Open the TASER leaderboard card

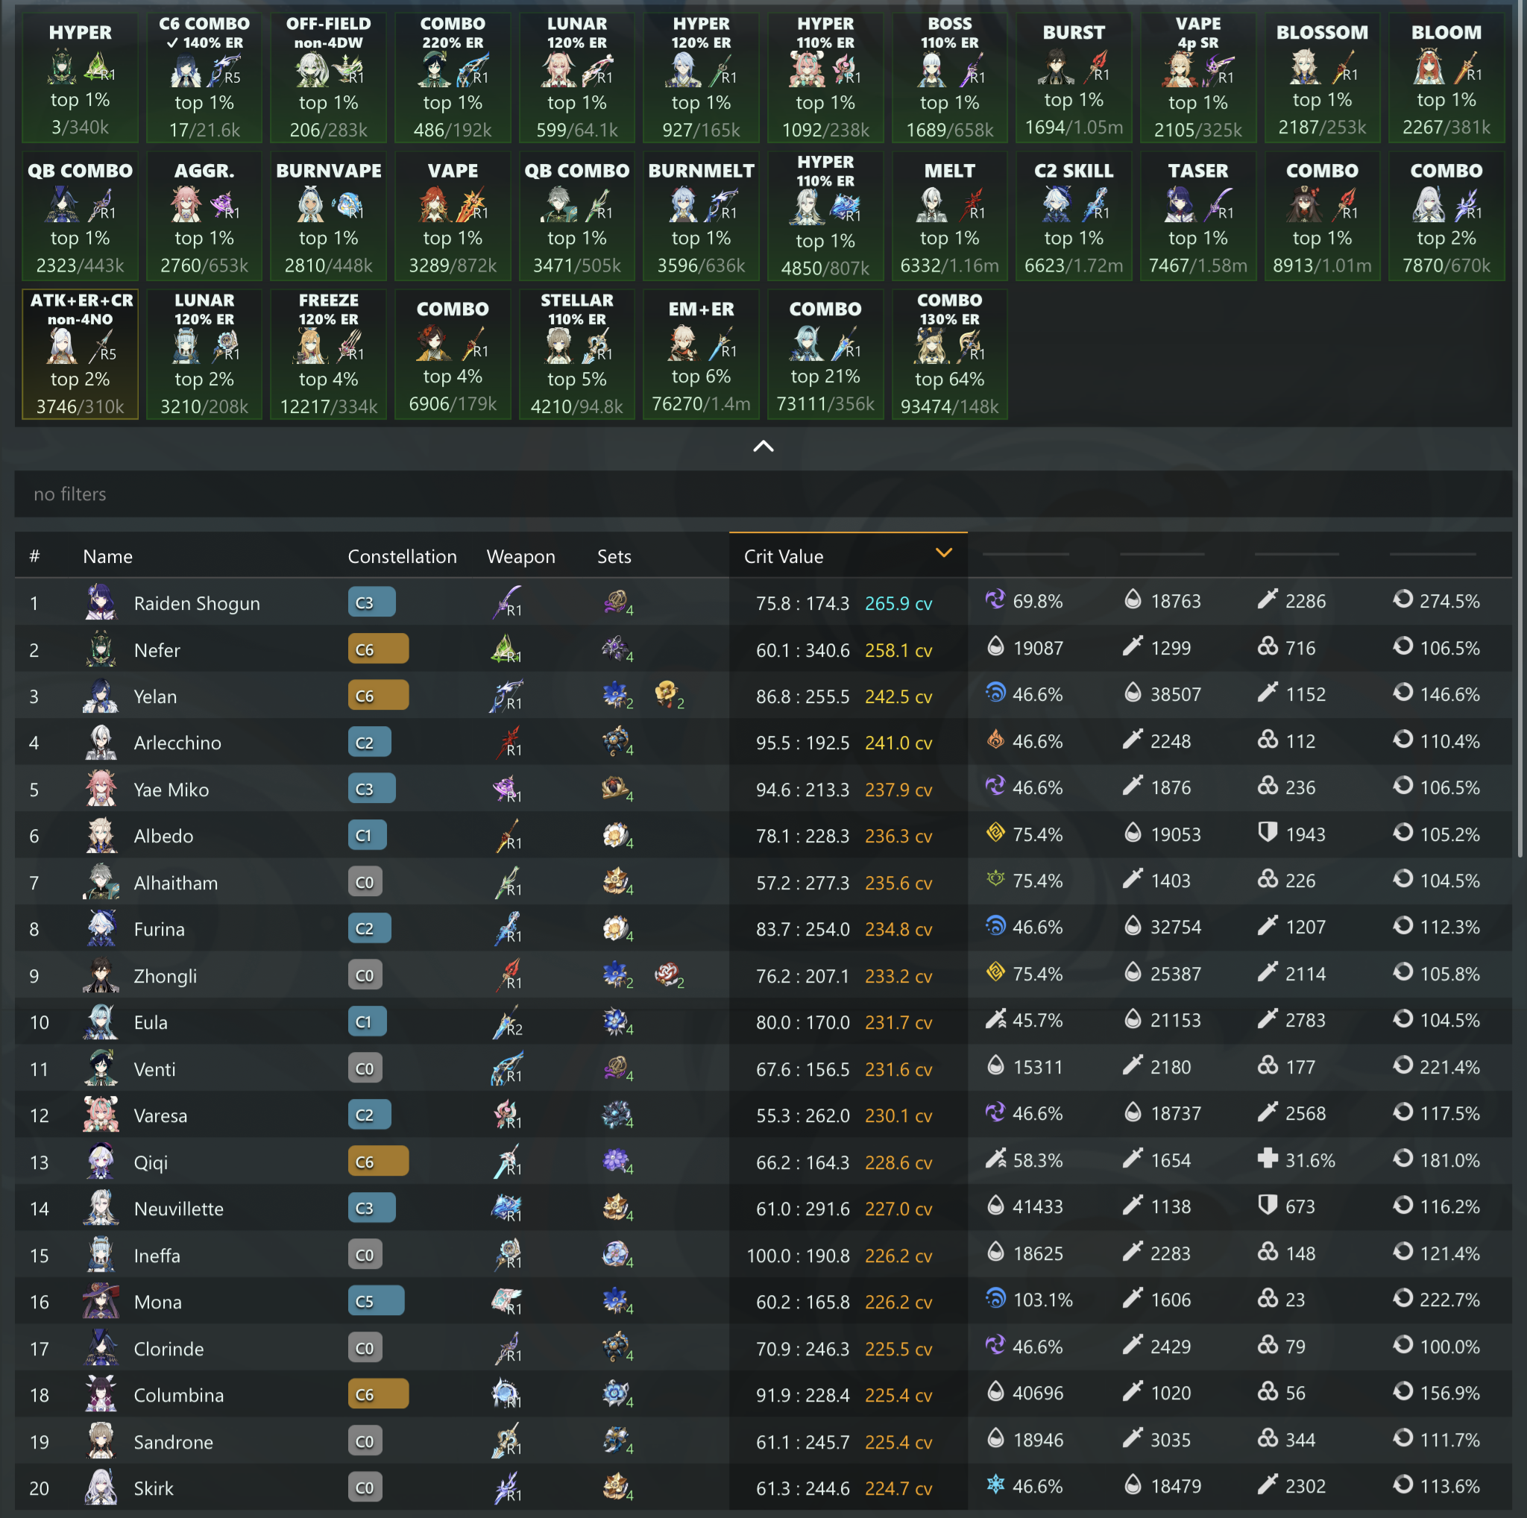[x=1198, y=215]
